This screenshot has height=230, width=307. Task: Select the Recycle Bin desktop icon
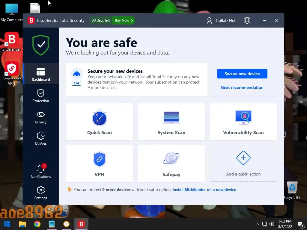click(292, 190)
